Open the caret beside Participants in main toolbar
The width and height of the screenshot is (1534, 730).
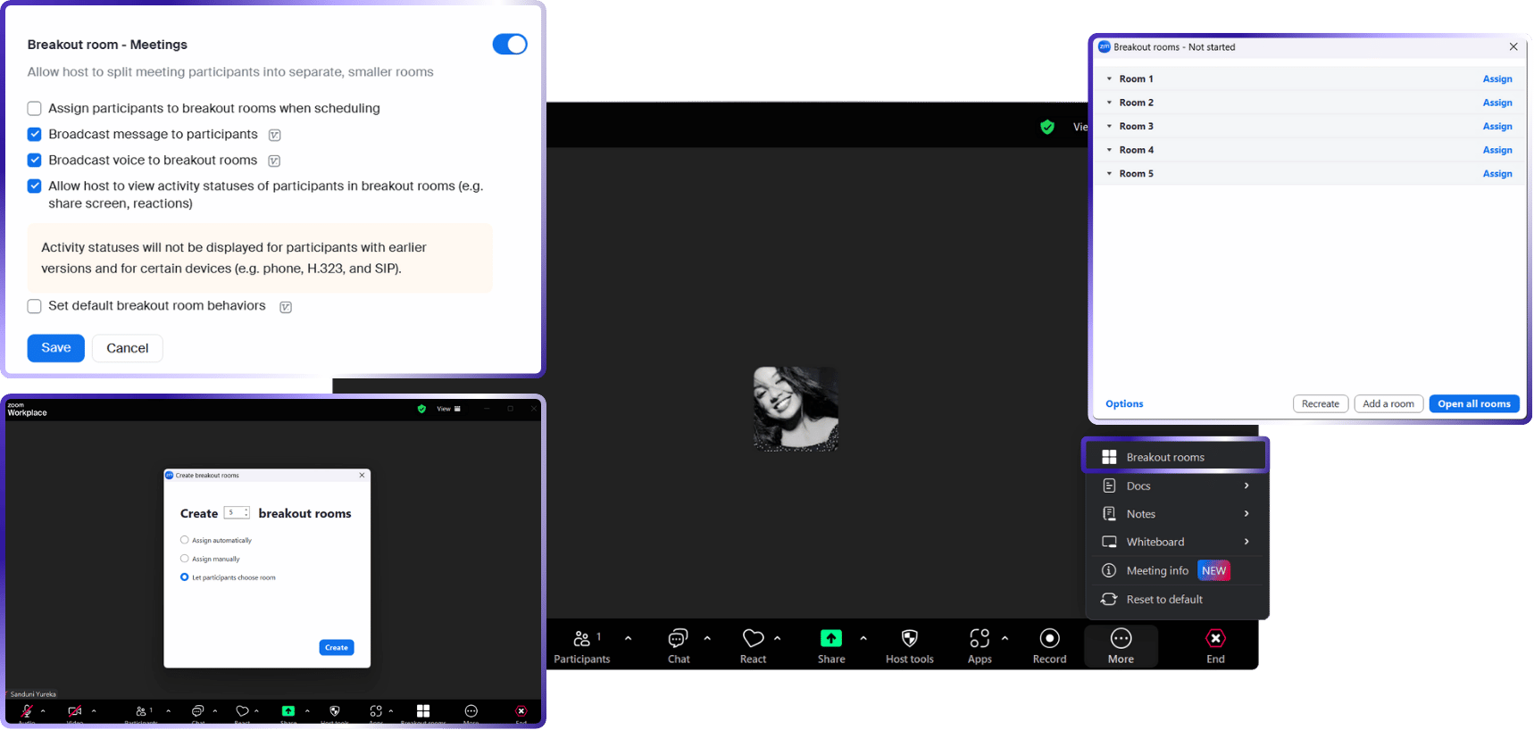pyautogui.click(x=628, y=638)
